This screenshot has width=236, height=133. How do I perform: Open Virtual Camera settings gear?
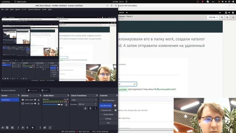coord(115,110)
